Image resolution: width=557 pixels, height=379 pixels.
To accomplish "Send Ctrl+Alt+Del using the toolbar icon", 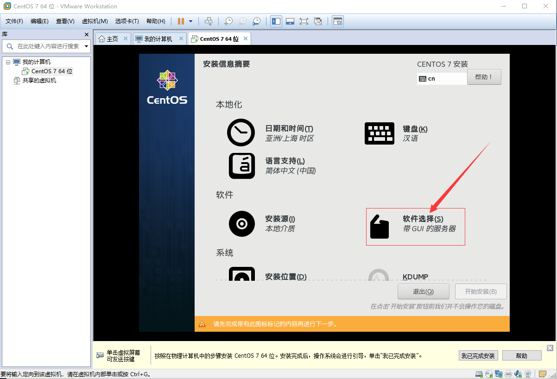I will tap(209, 21).
